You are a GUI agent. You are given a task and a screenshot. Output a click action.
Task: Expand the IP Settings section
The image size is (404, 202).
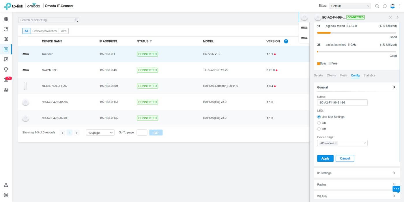[x=356, y=173]
